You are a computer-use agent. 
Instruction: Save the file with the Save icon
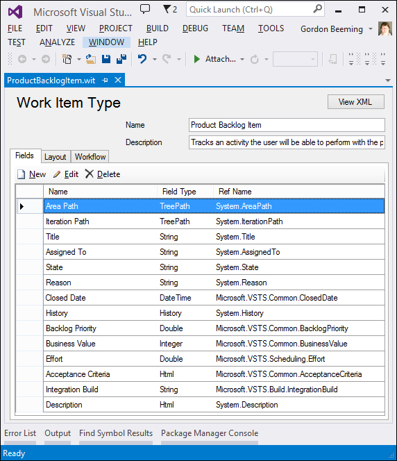click(x=106, y=59)
